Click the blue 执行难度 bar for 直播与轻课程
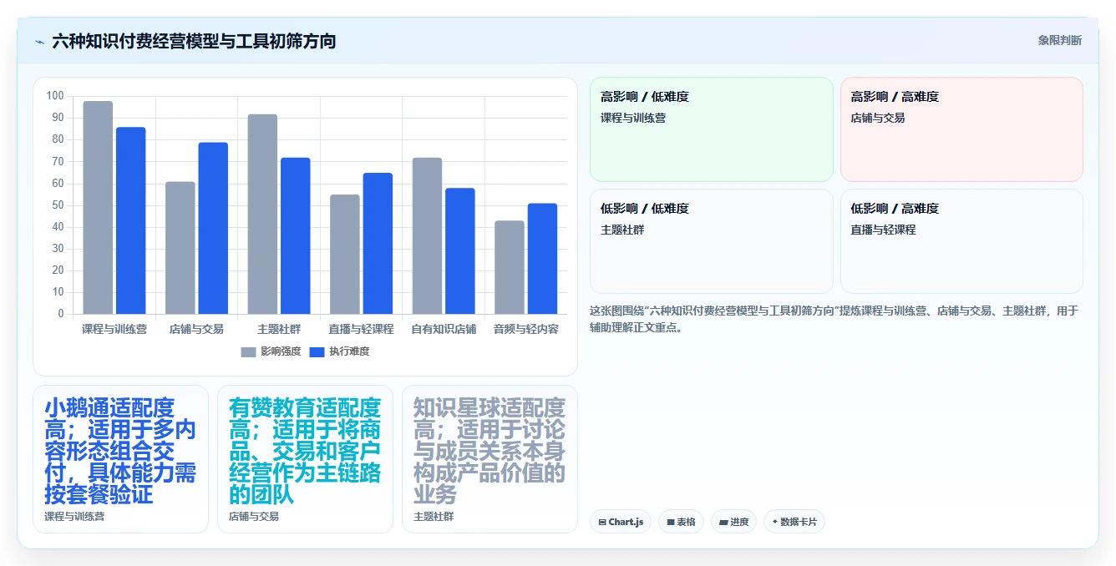The height and width of the screenshot is (566, 1116). click(378, 243)
